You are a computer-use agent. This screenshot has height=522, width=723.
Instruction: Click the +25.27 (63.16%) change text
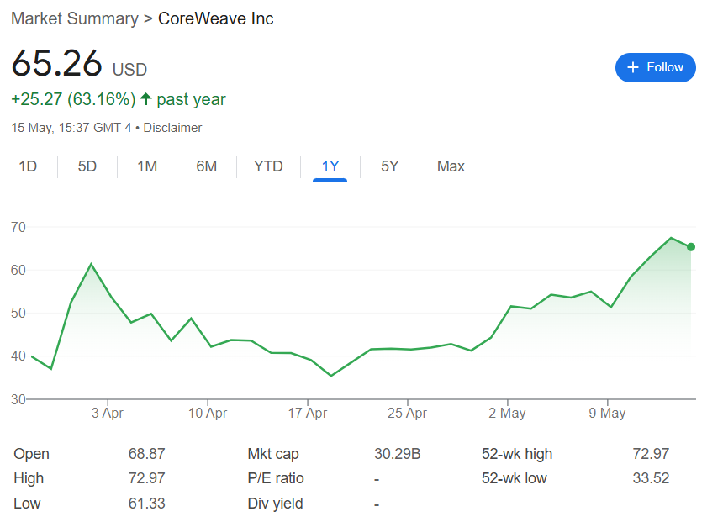click(74, 99)
